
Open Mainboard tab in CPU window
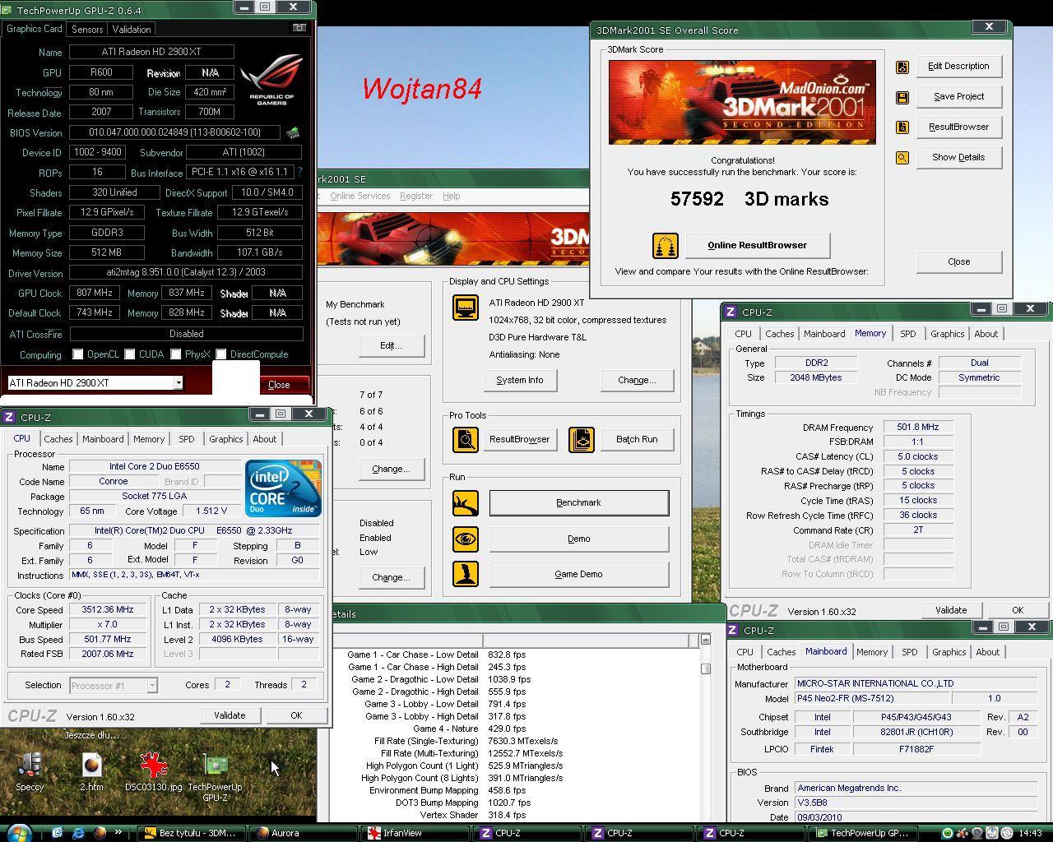click(103, 439)
